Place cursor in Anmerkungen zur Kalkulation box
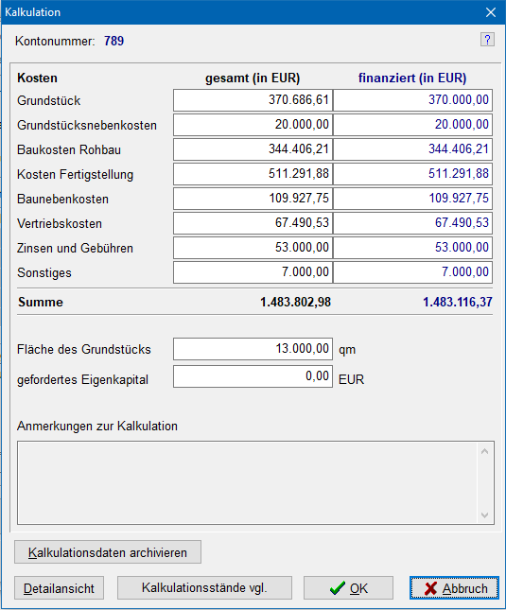Viewport: 506px width, 610px height. 248,482
